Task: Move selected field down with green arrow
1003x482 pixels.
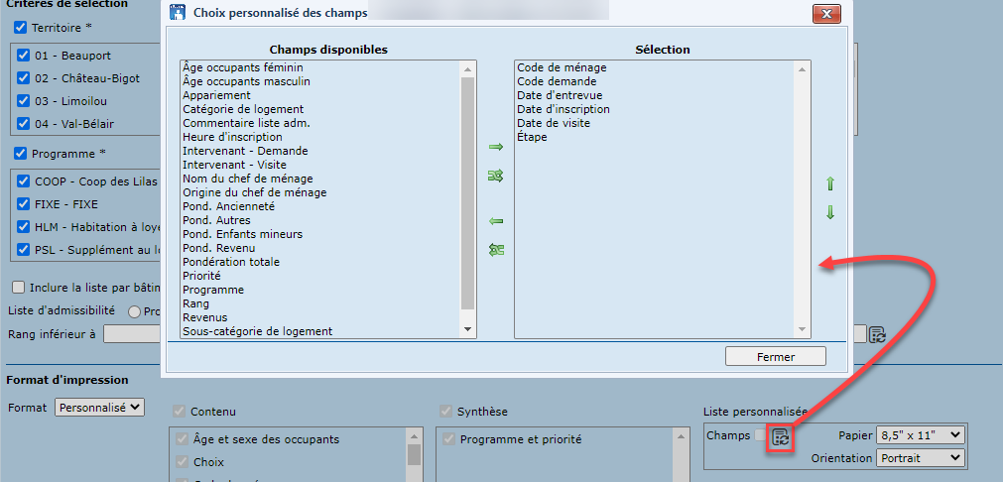Action: tap(830, 212)
